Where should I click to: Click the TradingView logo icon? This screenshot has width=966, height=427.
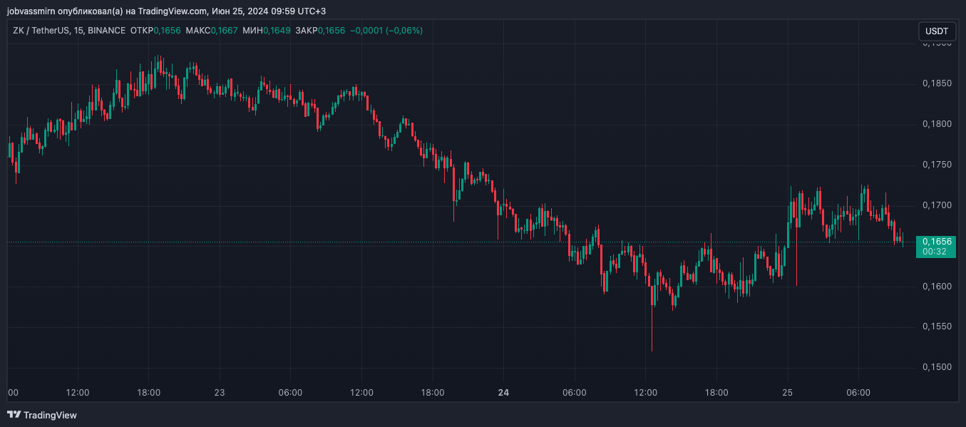14,415
